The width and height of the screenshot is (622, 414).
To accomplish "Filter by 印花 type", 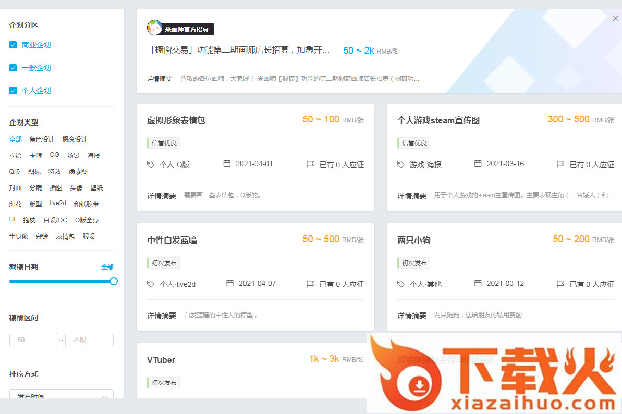I will [16, 204].
